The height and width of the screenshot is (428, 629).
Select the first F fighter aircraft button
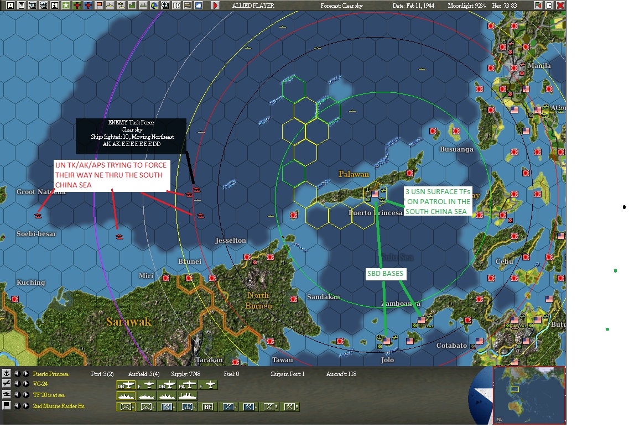(147, 385)
